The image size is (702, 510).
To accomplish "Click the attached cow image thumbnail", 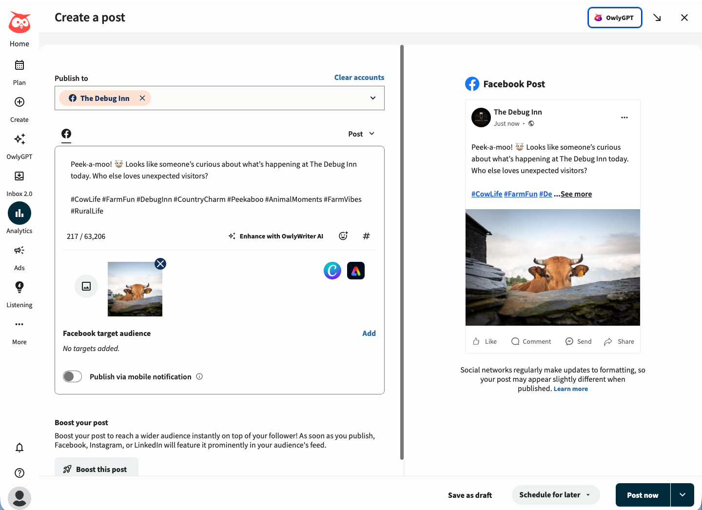I will (x=135, y=289).
